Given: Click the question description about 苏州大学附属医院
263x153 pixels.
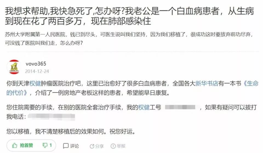Looking at the screenshot, I should pos(129,39).
